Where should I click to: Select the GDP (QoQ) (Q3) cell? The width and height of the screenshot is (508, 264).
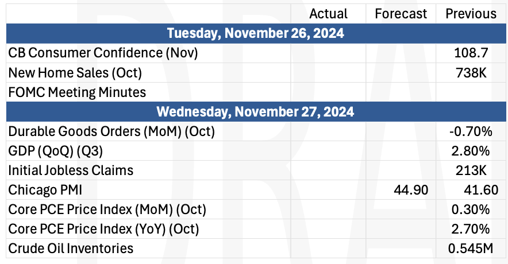[148, 151]
